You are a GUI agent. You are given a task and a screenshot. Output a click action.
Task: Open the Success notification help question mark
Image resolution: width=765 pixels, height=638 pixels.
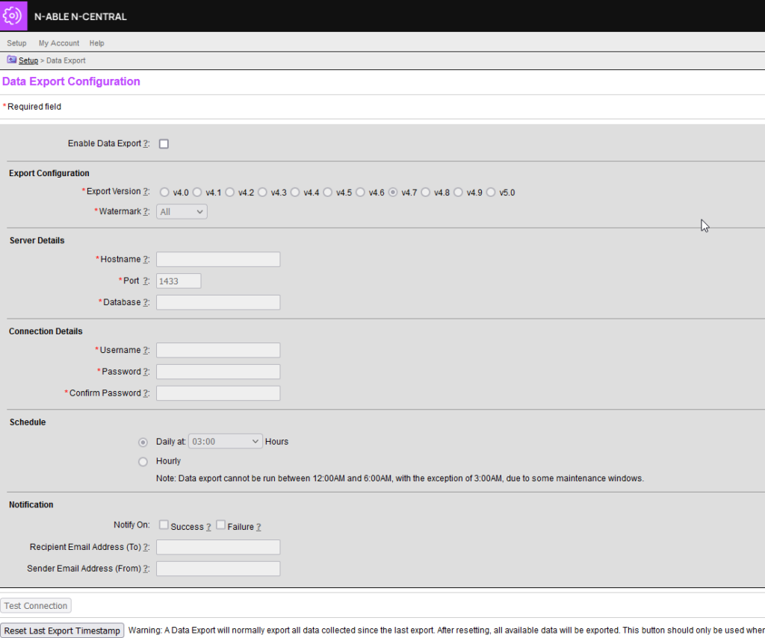pyautogui.click(x=208, y=527)
